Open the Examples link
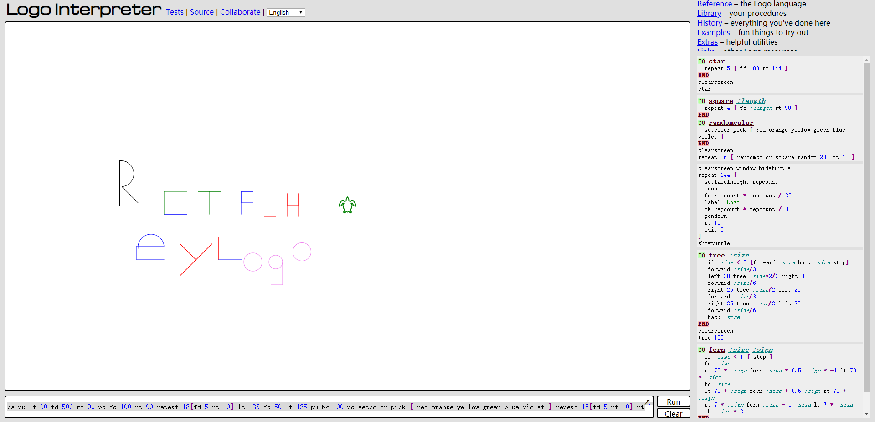Image resolution: width=875 pixels, height=422 pixels. 713,32
